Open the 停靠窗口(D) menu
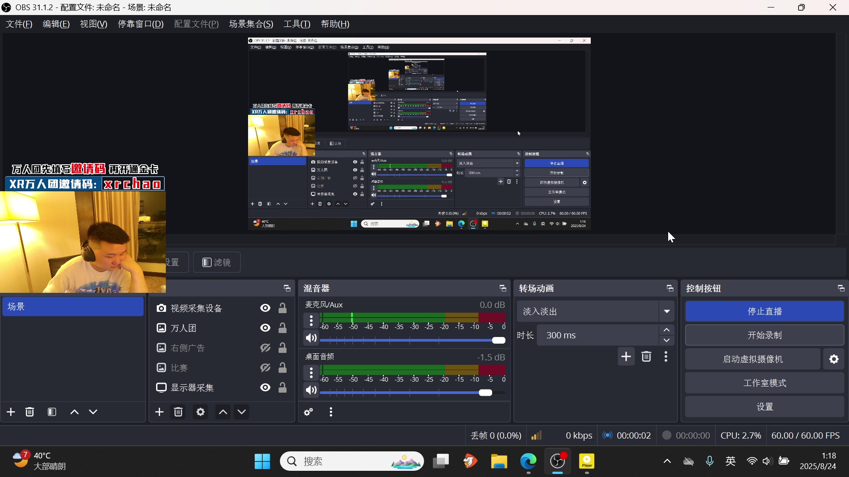This screenshot has width=849, height=477. click(141, 24)
